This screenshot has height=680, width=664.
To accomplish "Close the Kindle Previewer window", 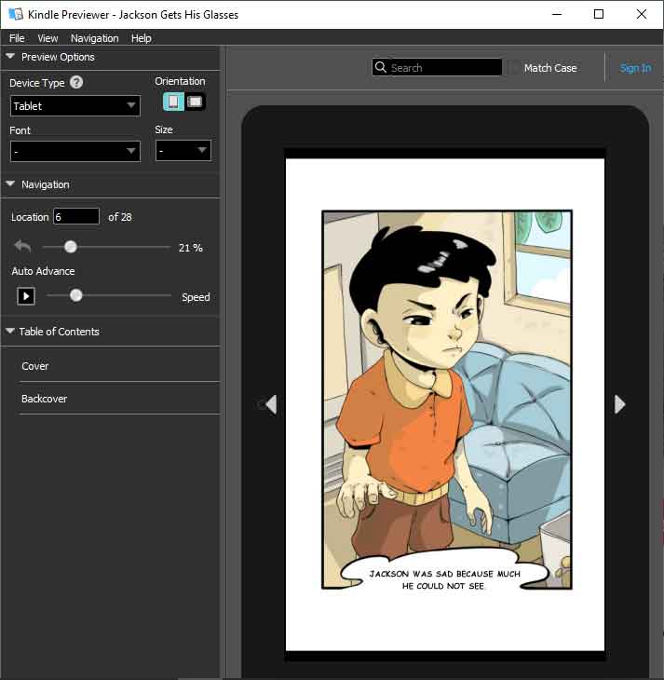I will [x=642, y=14].
